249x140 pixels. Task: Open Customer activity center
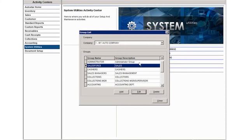click(x=42, y=19)
